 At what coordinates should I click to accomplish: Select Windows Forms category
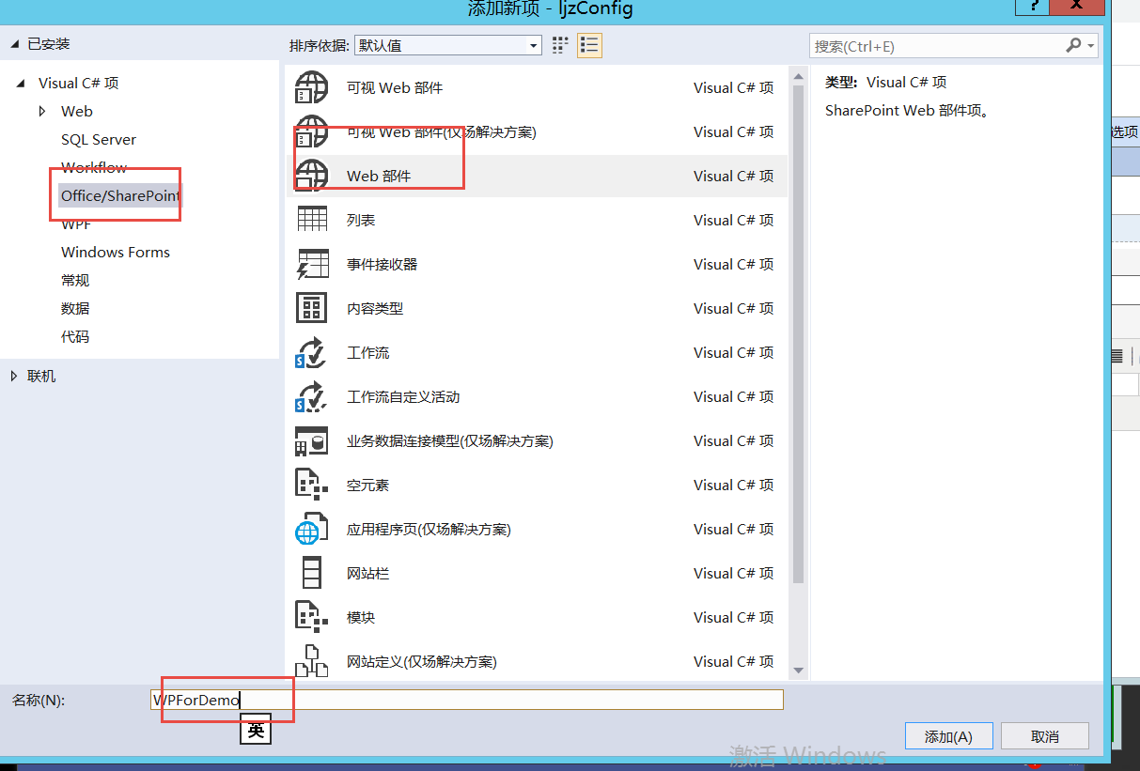116,252
